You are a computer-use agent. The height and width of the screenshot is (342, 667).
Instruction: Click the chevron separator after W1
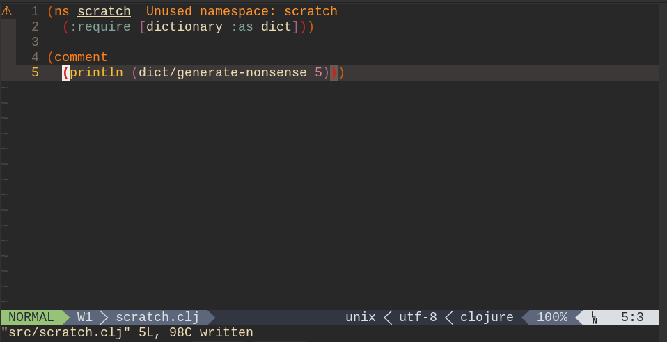[104, 318]
